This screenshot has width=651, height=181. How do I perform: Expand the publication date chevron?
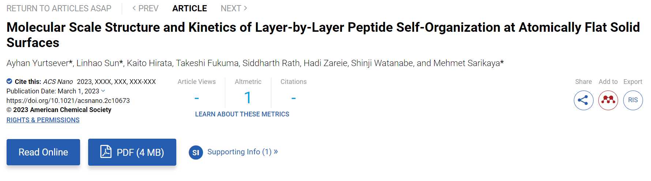point(103,91)
